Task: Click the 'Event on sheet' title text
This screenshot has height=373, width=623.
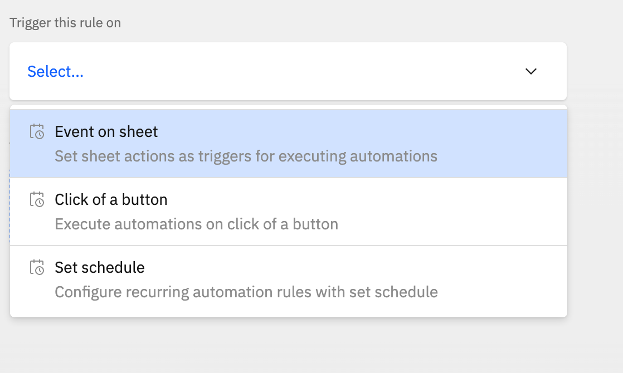Action: tap(106, 132)
